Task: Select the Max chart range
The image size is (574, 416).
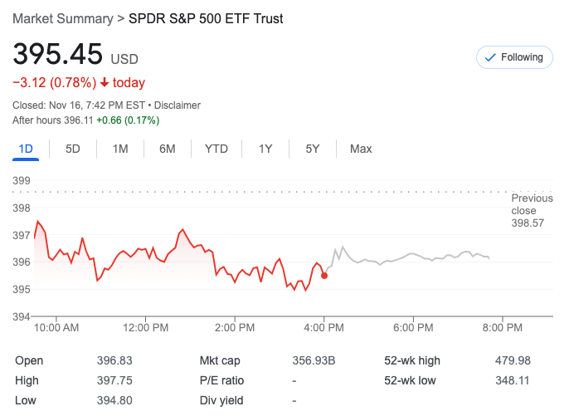Action: [x=361, y=149]
